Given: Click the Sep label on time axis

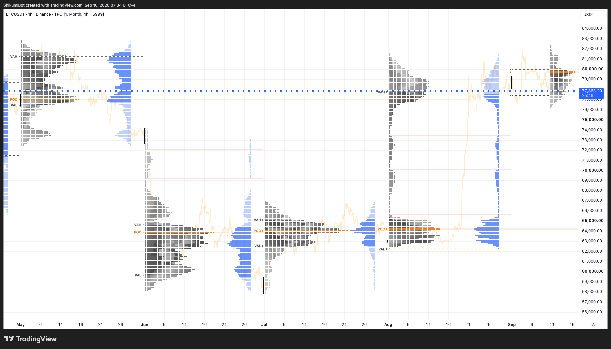Looking at the screenshot, I should (x=512, y=325).
